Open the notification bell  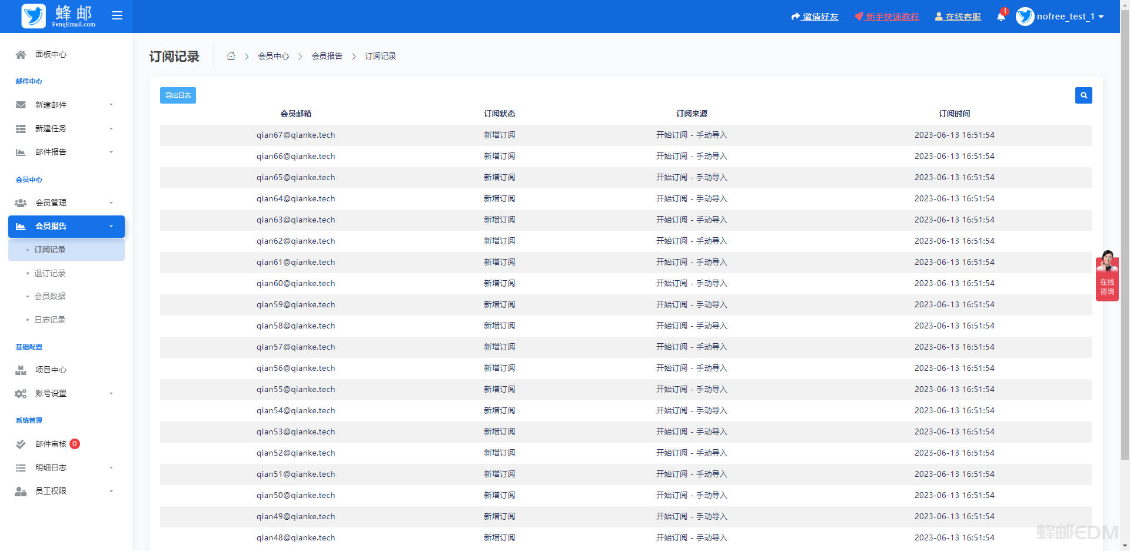pyautogui.click(x=1001, y=16)
